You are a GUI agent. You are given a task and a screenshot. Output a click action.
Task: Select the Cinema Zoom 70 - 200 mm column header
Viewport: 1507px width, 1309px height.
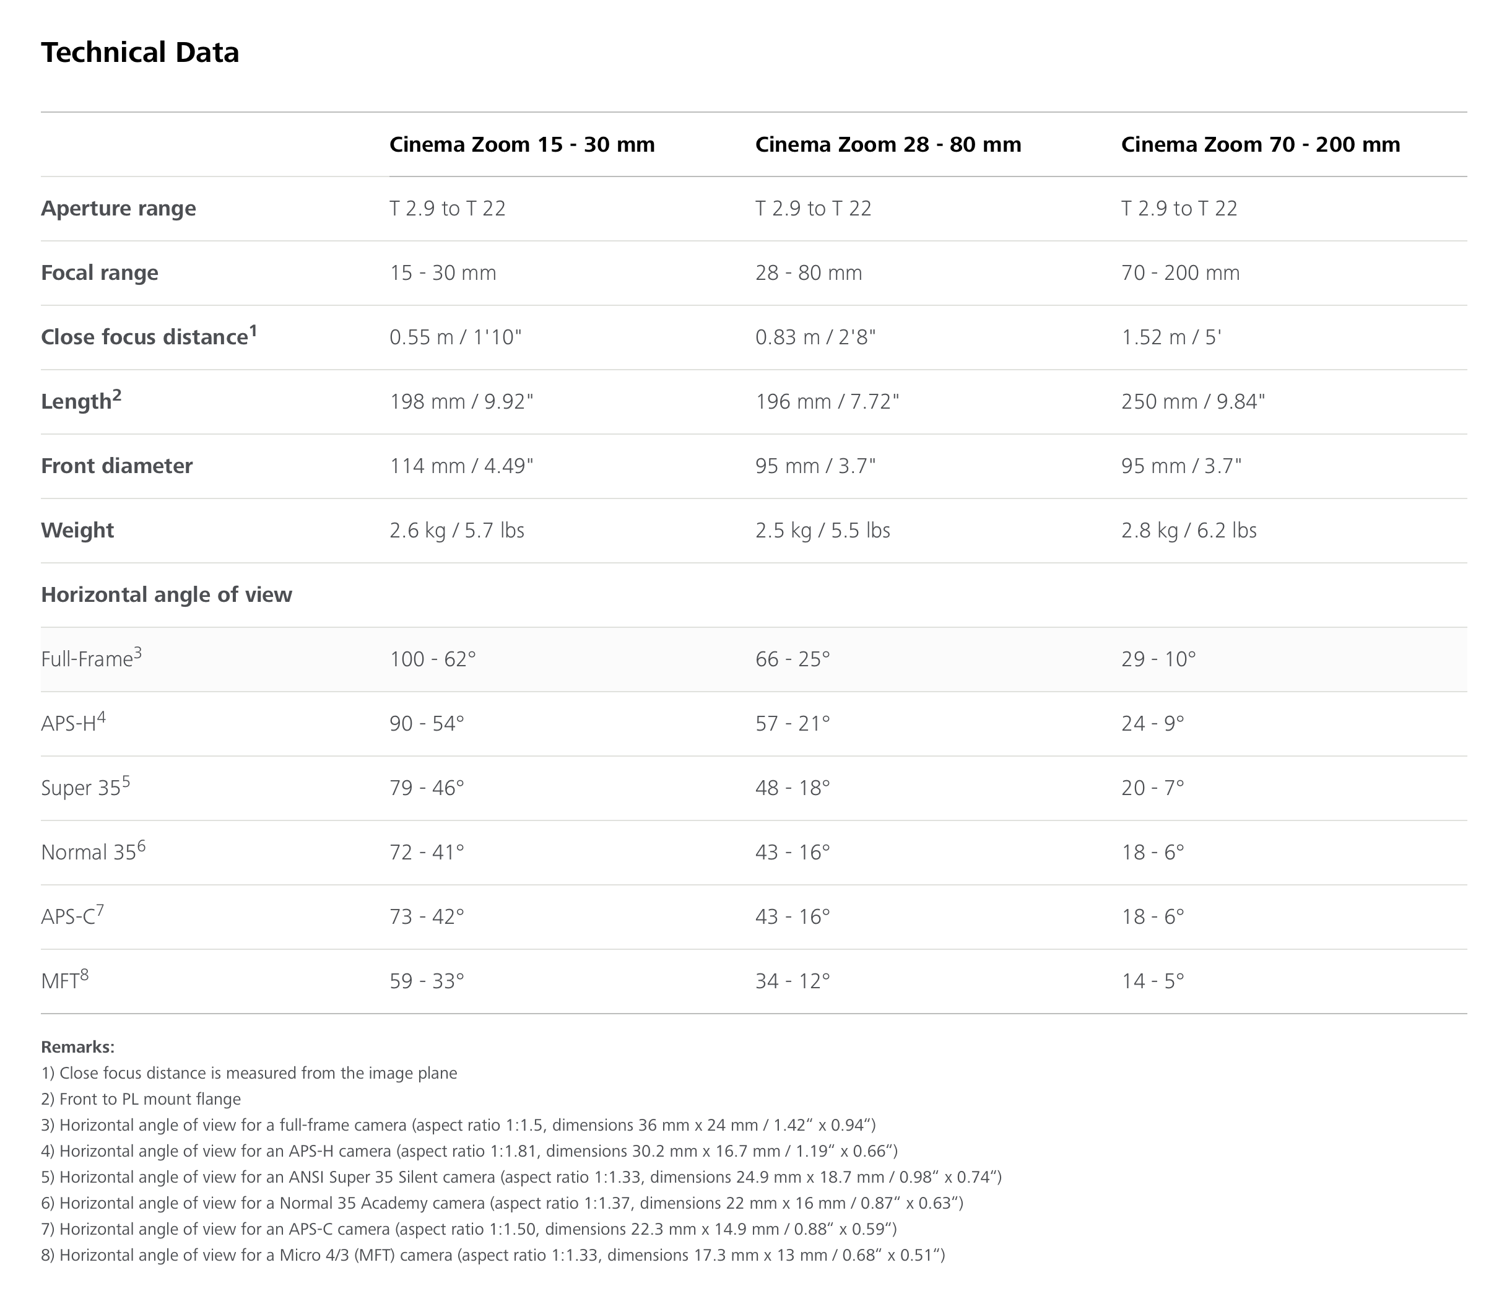[x=1260, y=145]
